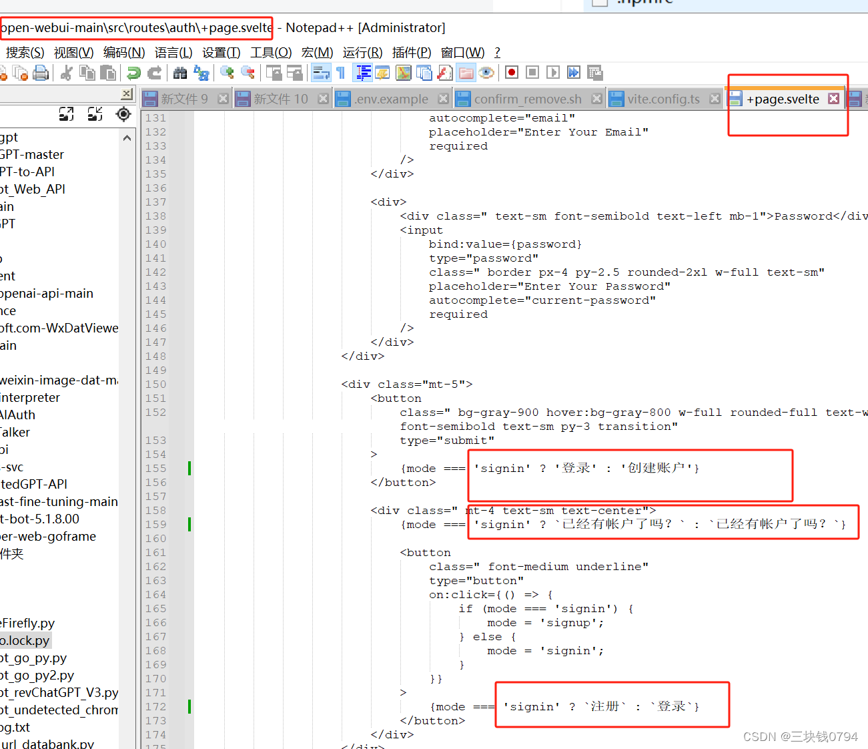This screenshot has width=868, height=749.
Task: Close the +page.svelte tab
Action: 833,99
